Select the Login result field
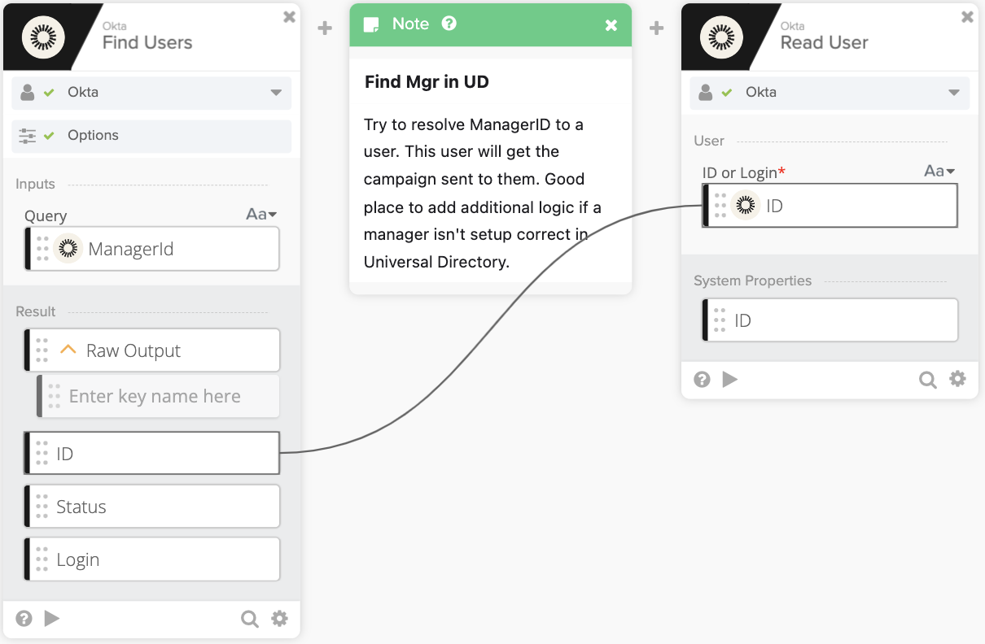This screenshot has width=985, height=644. point(155,559)
